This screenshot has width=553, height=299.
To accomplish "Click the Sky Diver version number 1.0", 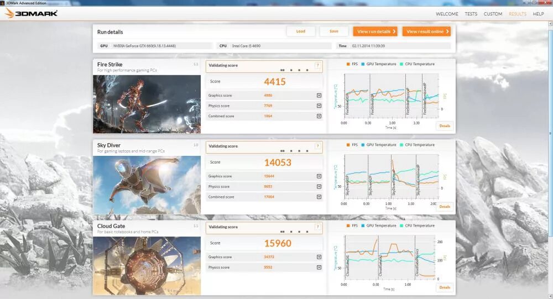I will point(196,145).
